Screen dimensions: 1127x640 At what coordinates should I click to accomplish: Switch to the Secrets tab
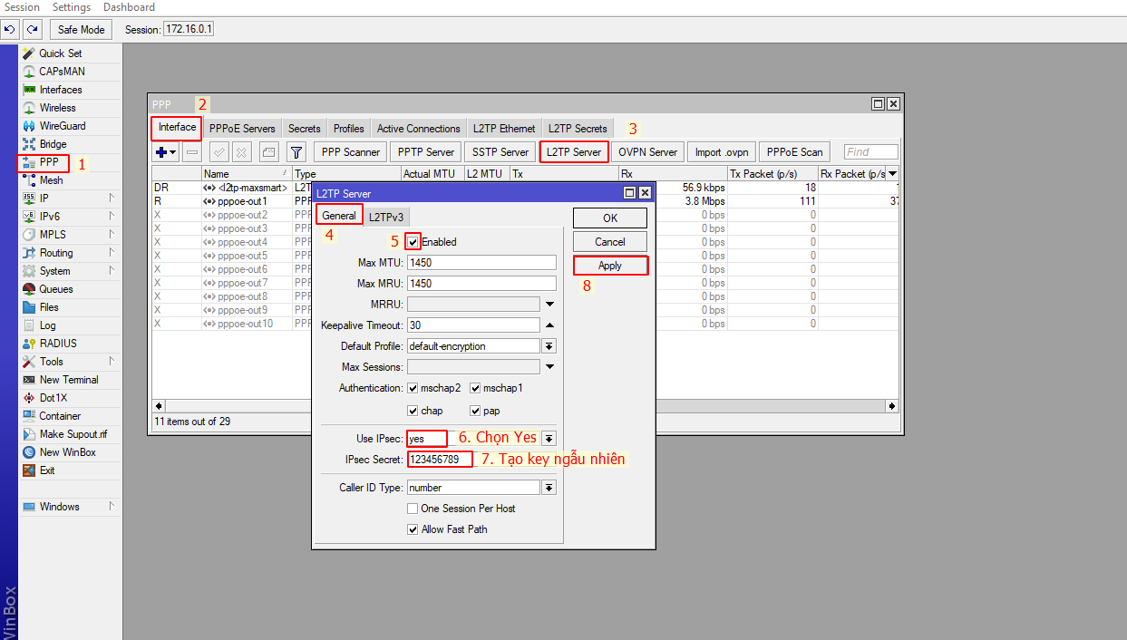pos(304,129)
